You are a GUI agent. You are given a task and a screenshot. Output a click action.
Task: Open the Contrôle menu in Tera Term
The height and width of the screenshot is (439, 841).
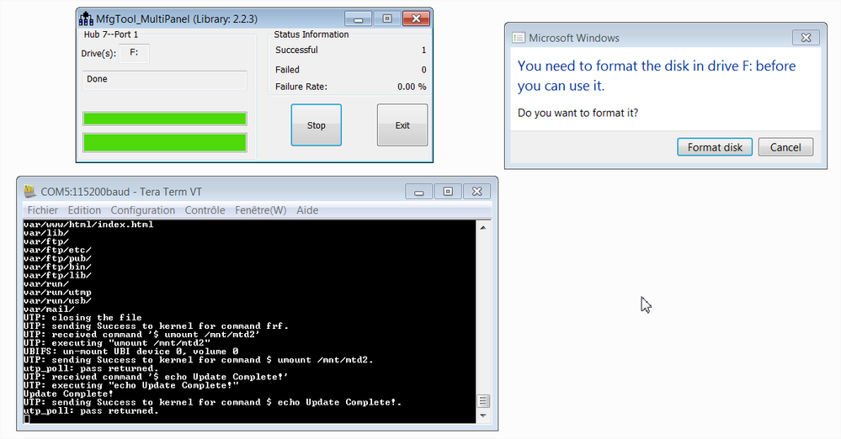[x=205, y=210]
